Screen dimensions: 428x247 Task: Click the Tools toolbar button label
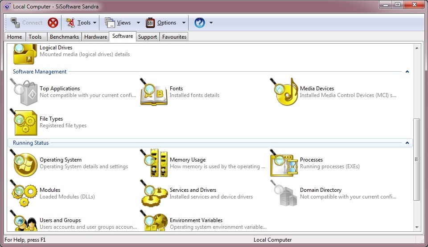pyautogui.click(x=84, y=23)
